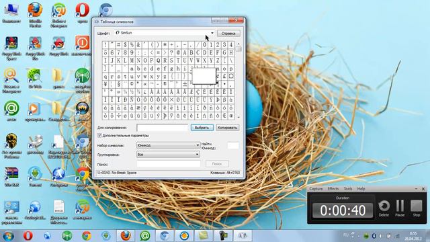Click the Для копирования text field

[x=163, y=128]
